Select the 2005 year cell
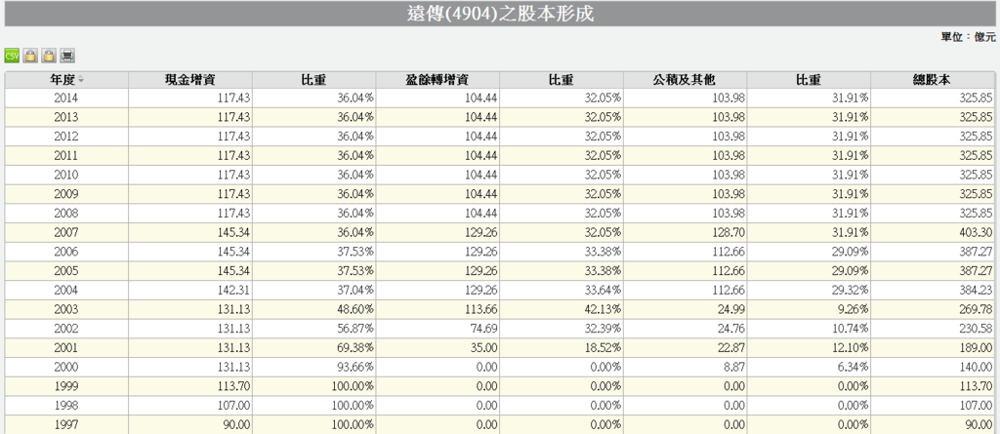 pos(66,270)
